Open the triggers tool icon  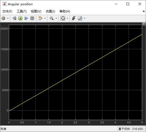[x=74, y=18]
